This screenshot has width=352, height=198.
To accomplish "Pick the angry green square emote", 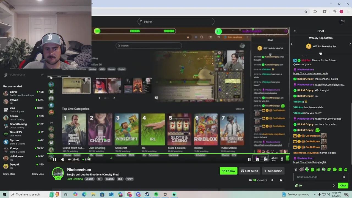I will 318,170.
